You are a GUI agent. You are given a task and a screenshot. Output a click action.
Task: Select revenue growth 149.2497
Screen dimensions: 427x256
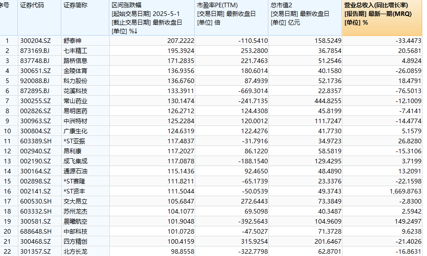click(408, 222)
